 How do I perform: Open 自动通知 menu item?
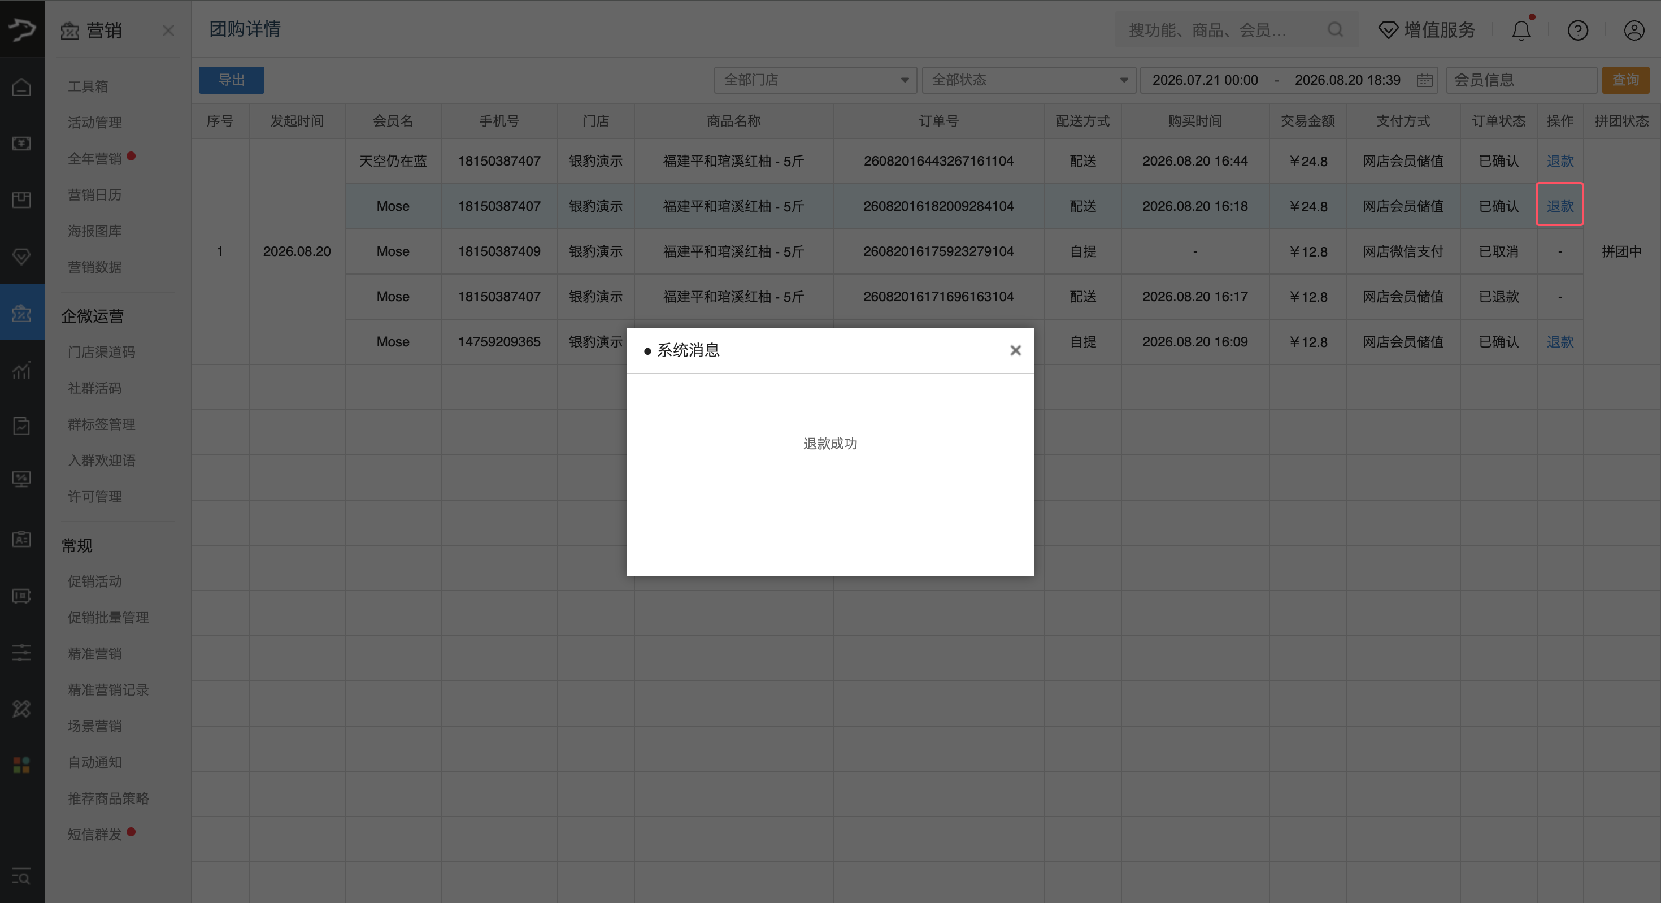click(x=95, y=762)
